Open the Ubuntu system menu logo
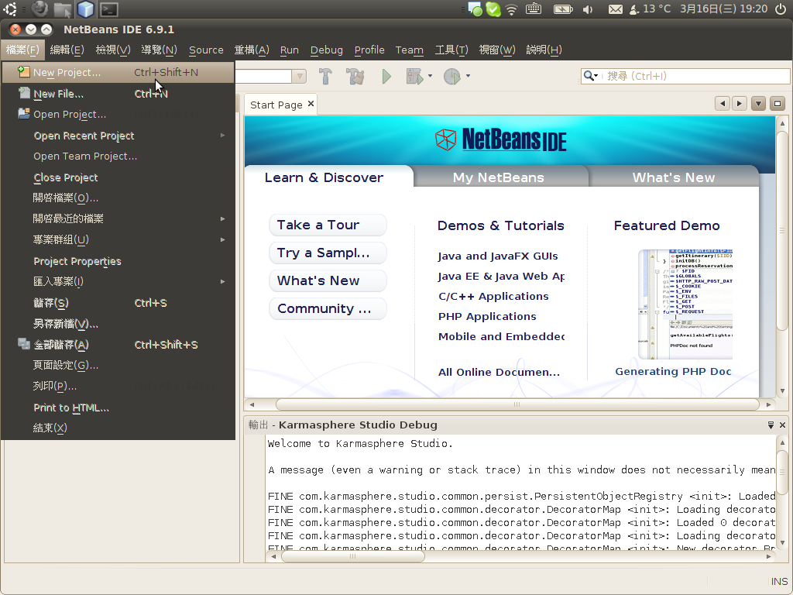The image size is (793, 595). pos(10,9)
